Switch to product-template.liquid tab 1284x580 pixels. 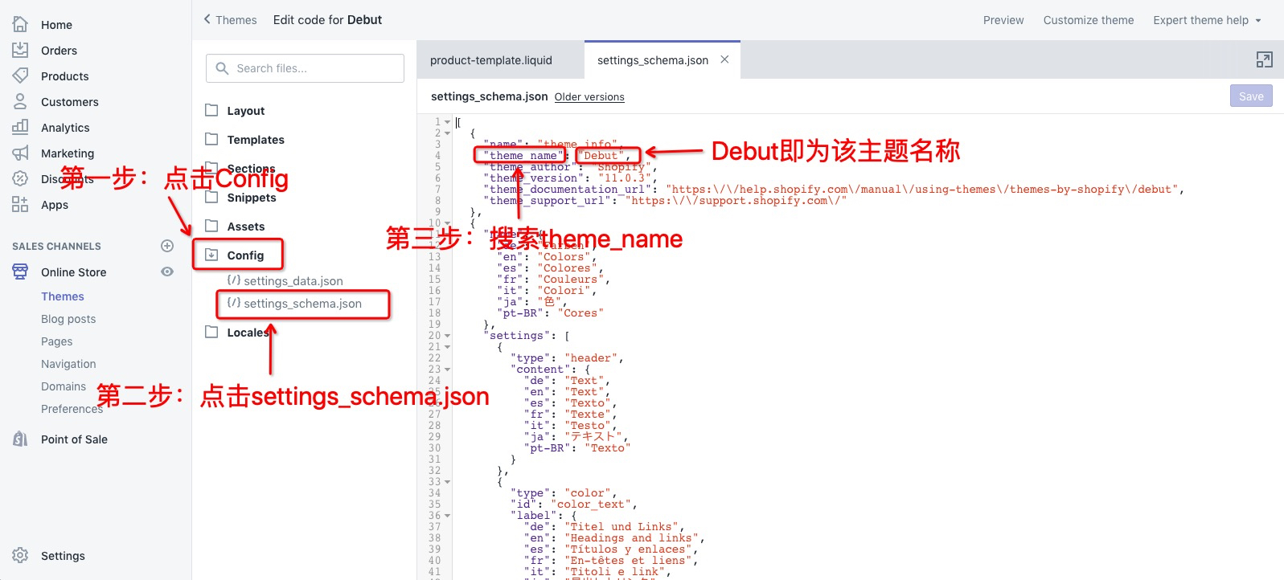pyautogui.click(x=491, y=60)
